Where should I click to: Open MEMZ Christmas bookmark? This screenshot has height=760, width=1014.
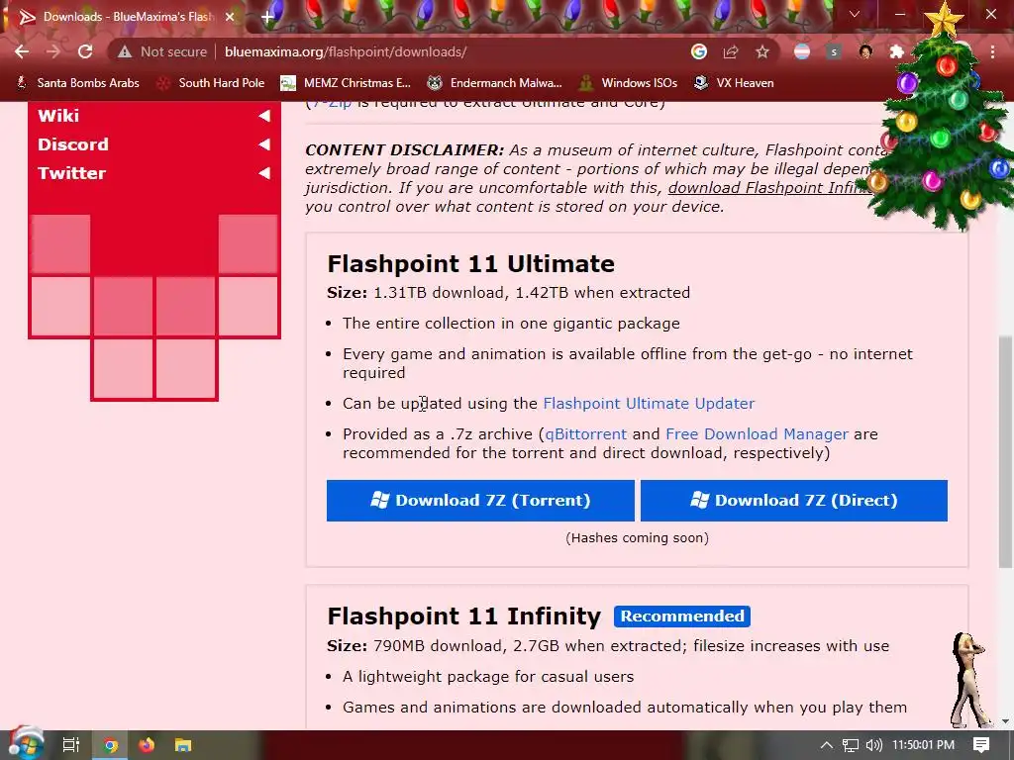(x=346, y=83)
